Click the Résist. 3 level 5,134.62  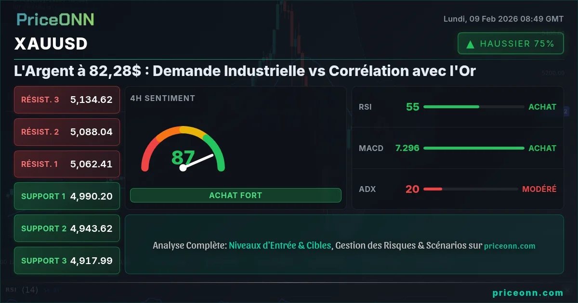tap(67, 100)
